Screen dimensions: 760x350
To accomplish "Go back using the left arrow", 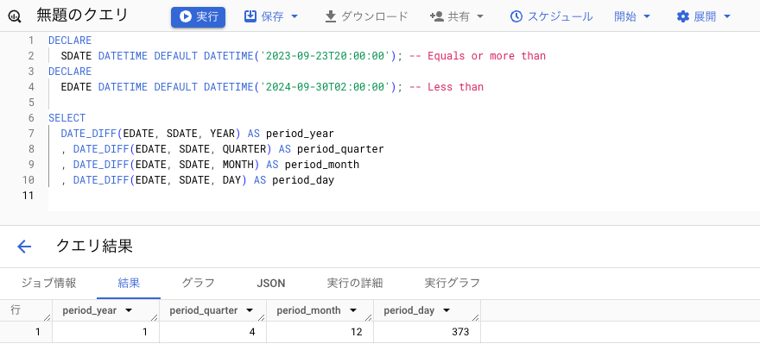I will (24, 247).
